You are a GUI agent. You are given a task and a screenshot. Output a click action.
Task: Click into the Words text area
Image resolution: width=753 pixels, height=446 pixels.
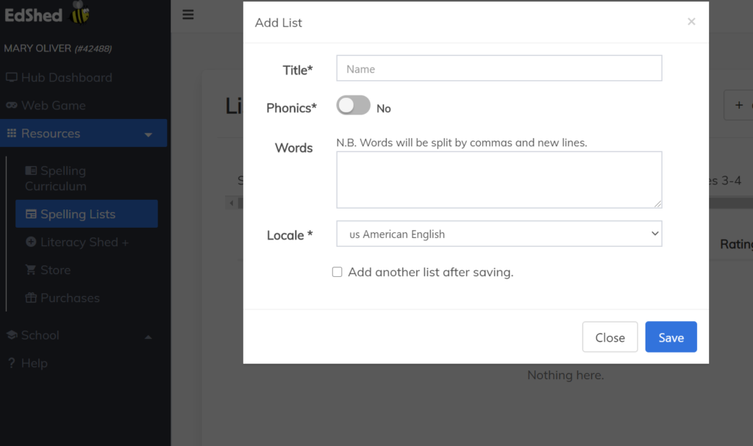point(499,180)
